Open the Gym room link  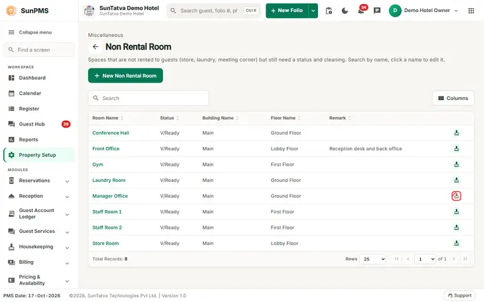coord(97,164)
